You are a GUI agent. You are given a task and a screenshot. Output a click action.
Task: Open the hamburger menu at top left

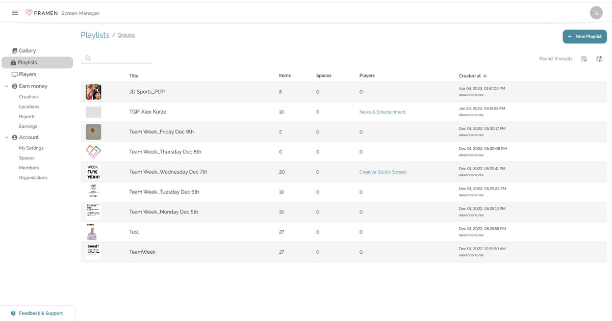[15, 12]
